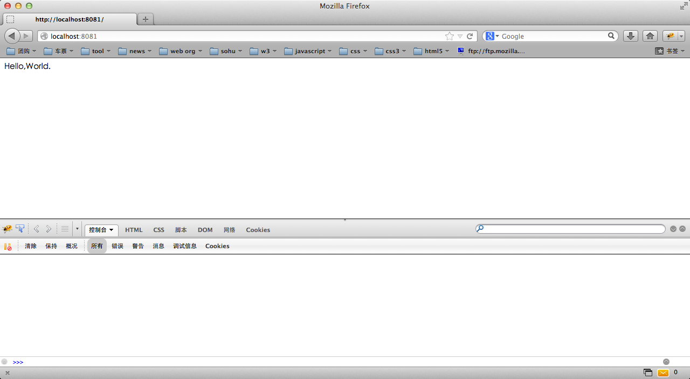Click the 概况 profile button
The width and height of the screenshot is (690, 379).
72,246
